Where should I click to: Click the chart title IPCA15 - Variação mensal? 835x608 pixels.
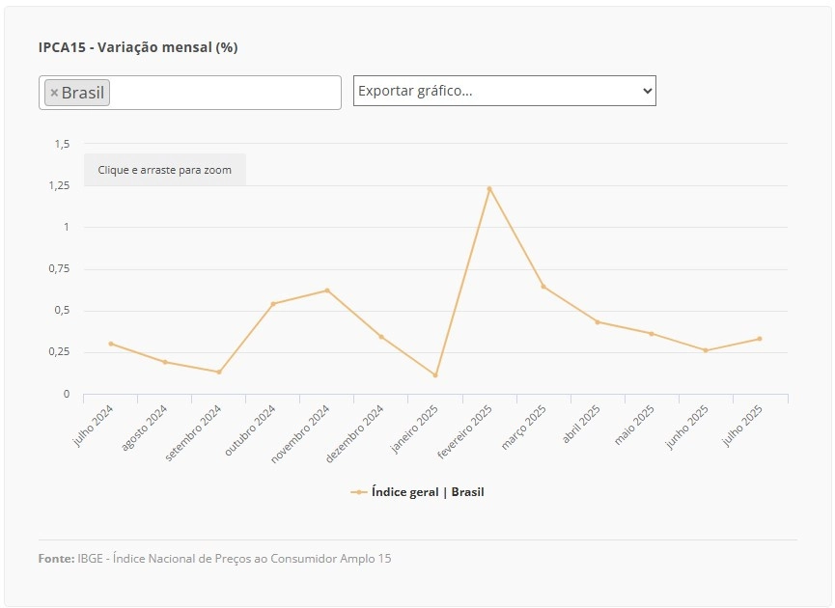pos(138,47)
